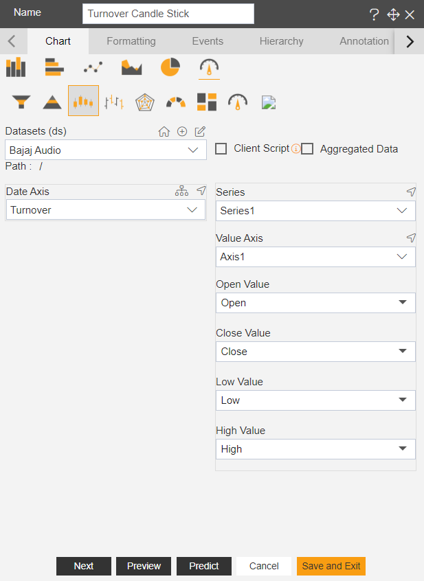424x581 pixels.
Task: Click the Preview button
Action: [144, 566]
